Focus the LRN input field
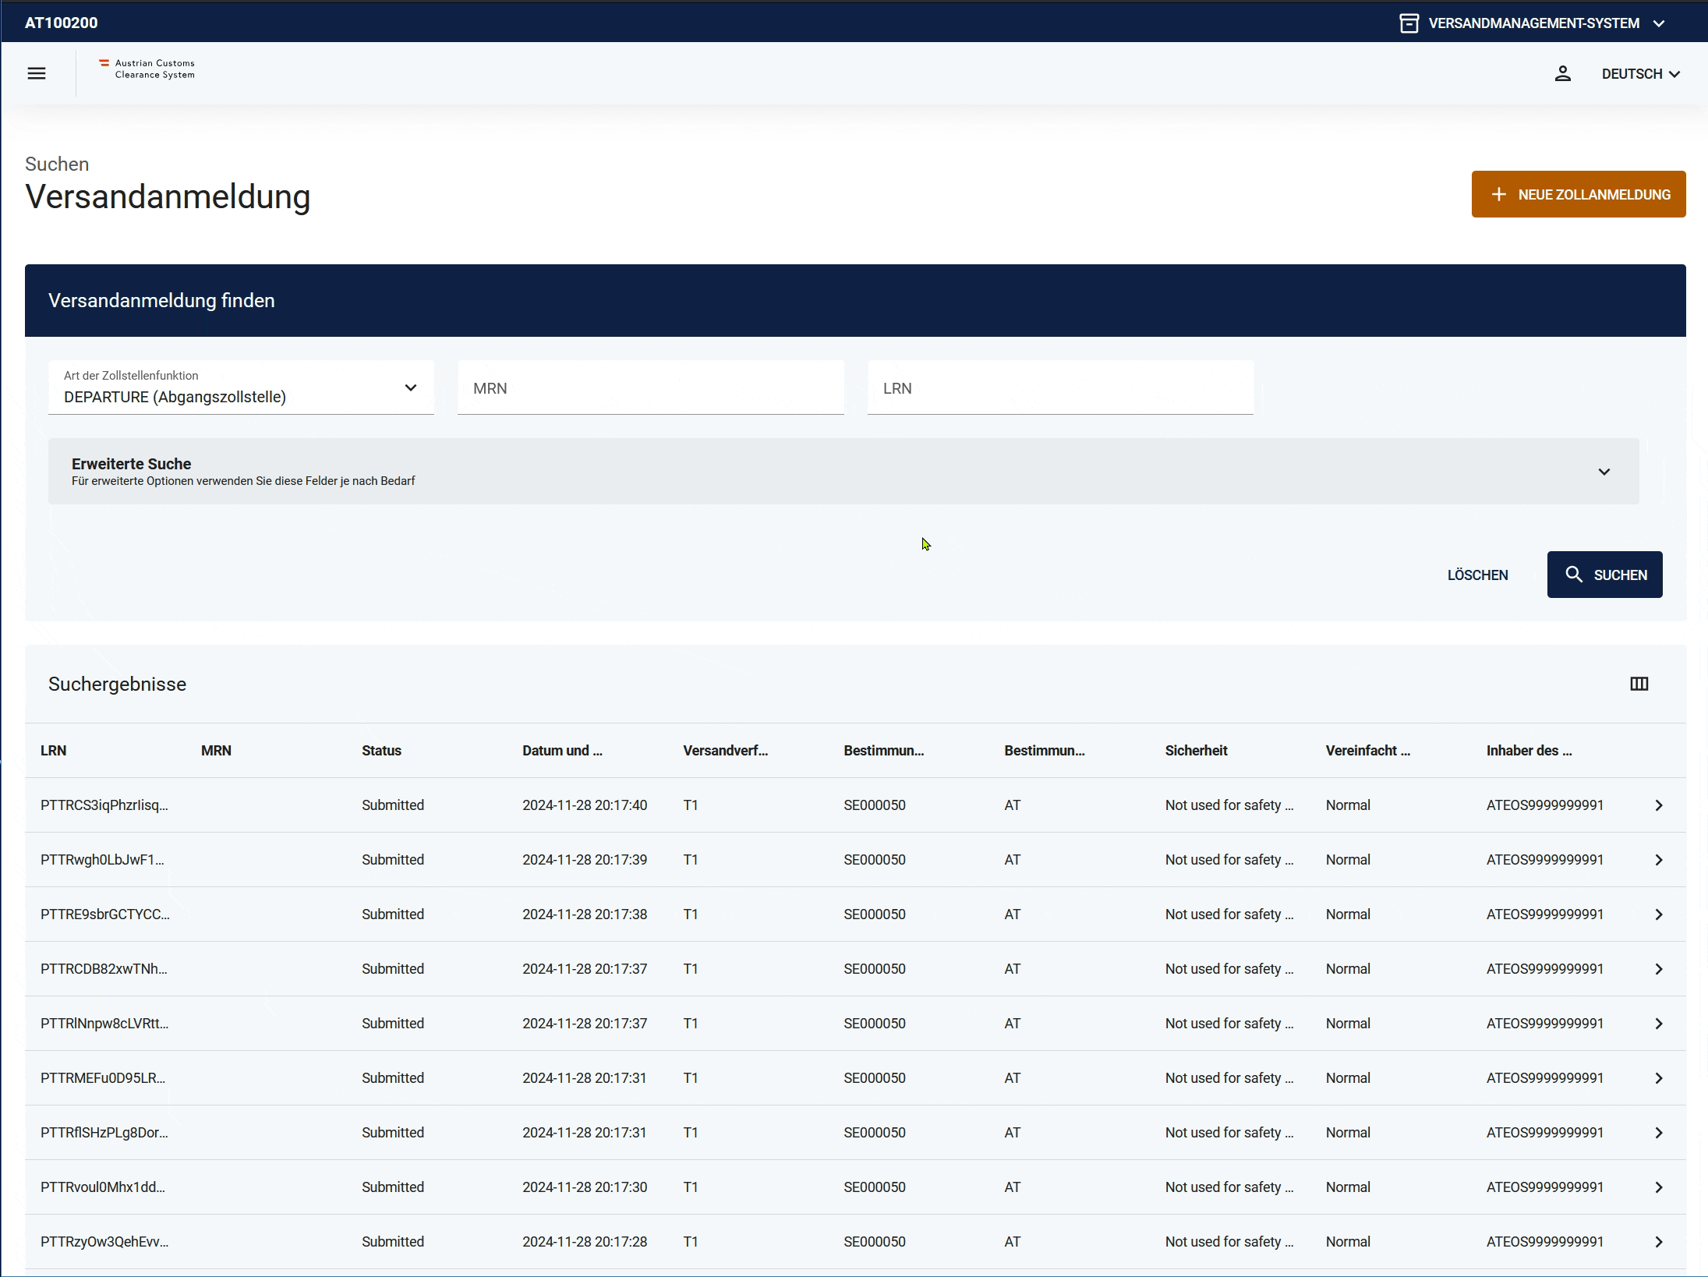The width and height of the screenshot is (1708, 1277). (x=1059, y=388)
